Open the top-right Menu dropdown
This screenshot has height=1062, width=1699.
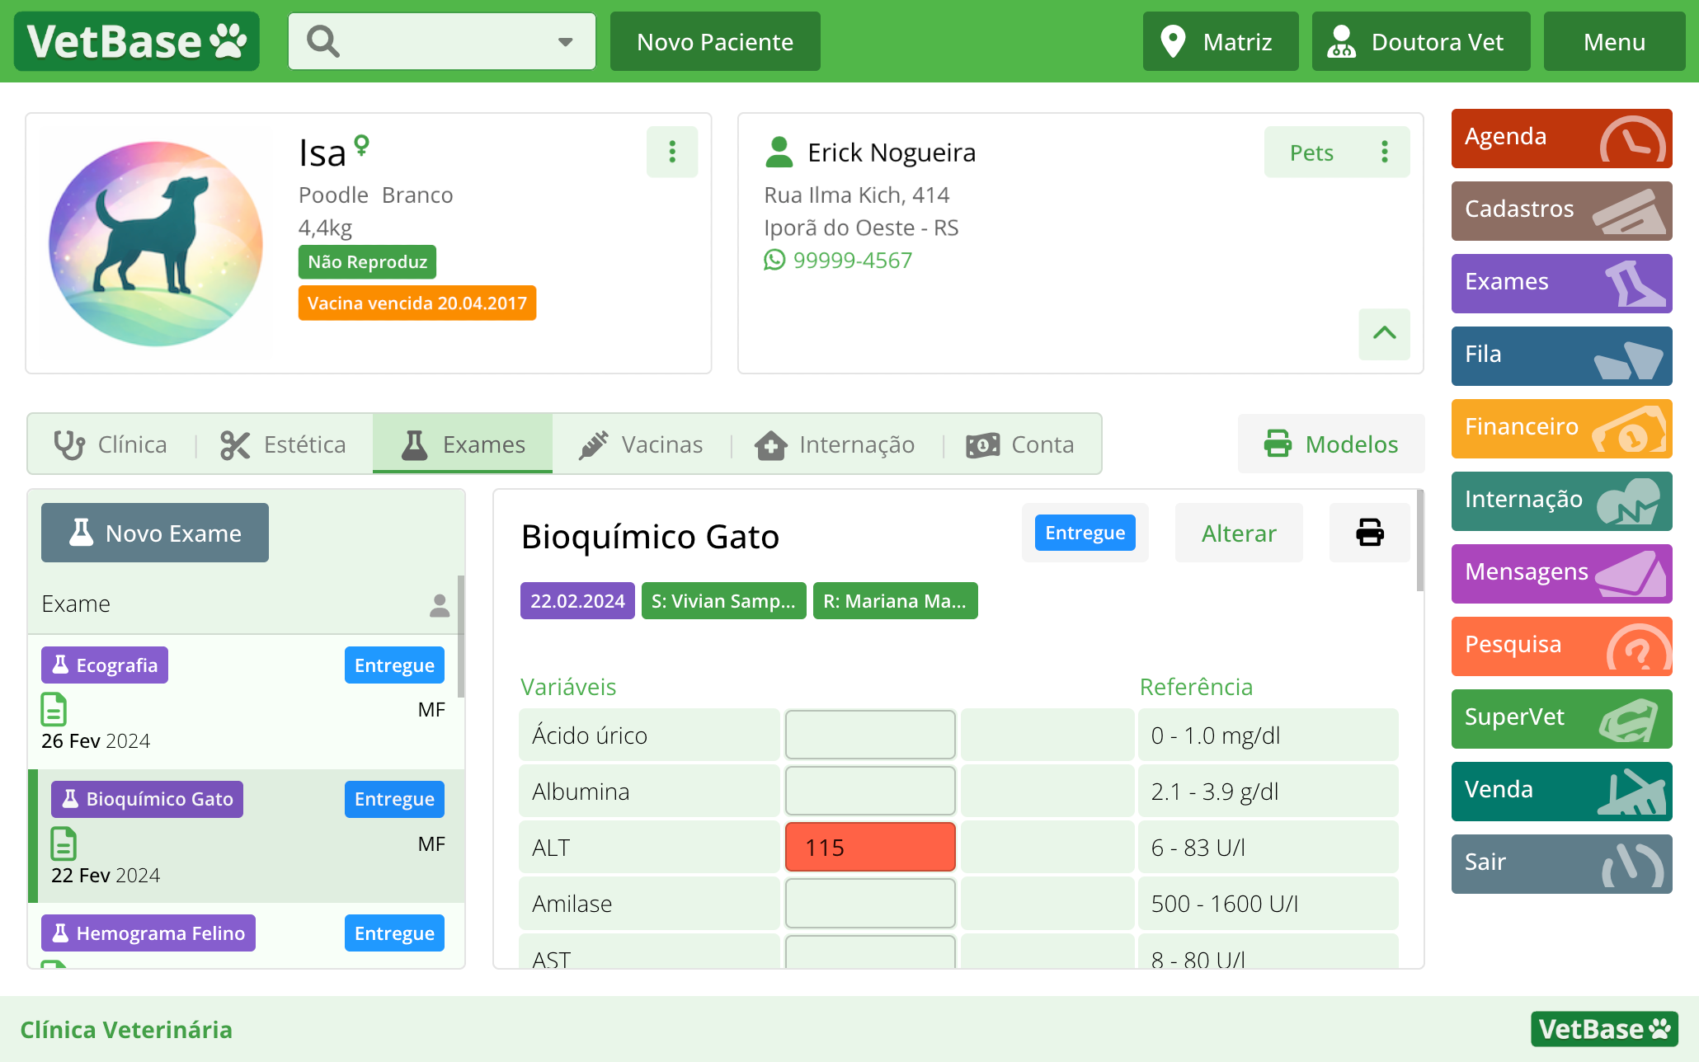[1613, 41]
